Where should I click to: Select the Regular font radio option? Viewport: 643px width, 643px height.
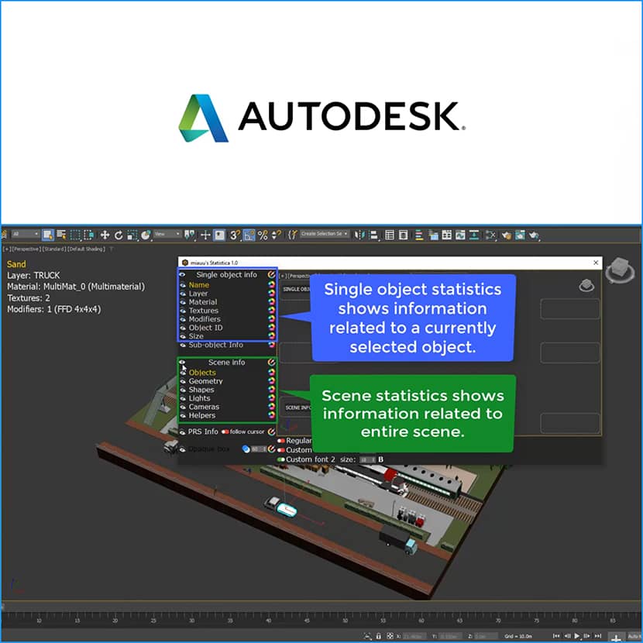(x=281, y=441)
